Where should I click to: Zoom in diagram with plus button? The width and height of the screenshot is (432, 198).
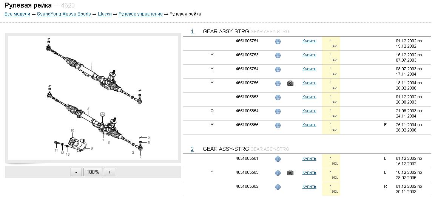tap(110, 172)
